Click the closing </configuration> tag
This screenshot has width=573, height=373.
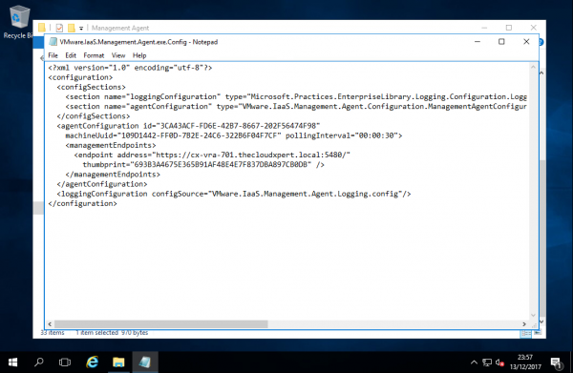point(82,203)
